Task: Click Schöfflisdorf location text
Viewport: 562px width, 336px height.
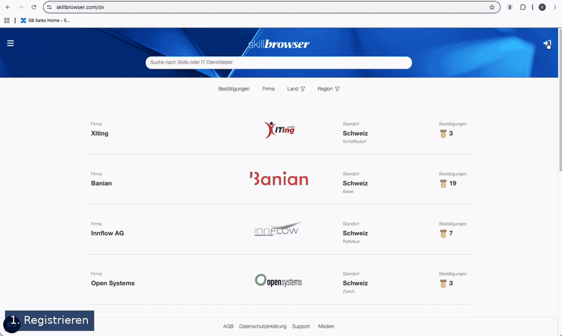Action: 355,142
